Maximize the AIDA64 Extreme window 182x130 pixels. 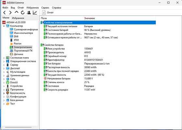[168, 3]
